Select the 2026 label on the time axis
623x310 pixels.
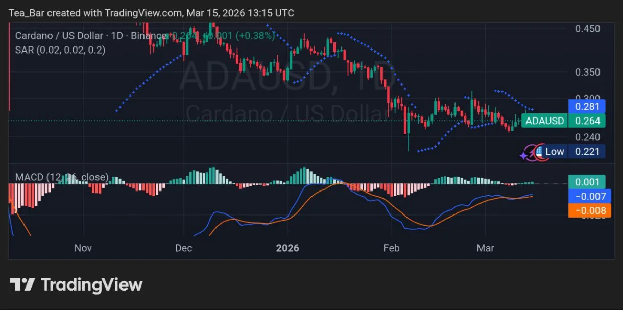[287, 248]
